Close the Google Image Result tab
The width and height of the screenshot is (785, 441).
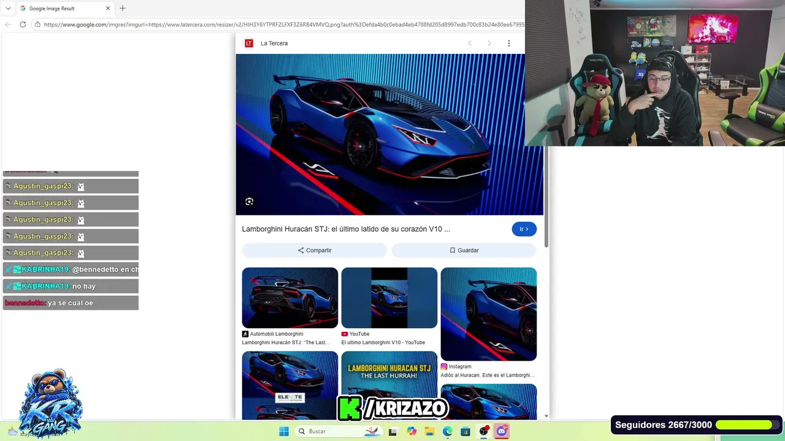point(109,9)
